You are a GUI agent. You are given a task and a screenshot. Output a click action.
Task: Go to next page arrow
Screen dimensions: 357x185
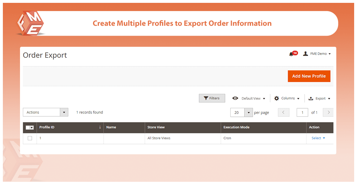(328, 112)
